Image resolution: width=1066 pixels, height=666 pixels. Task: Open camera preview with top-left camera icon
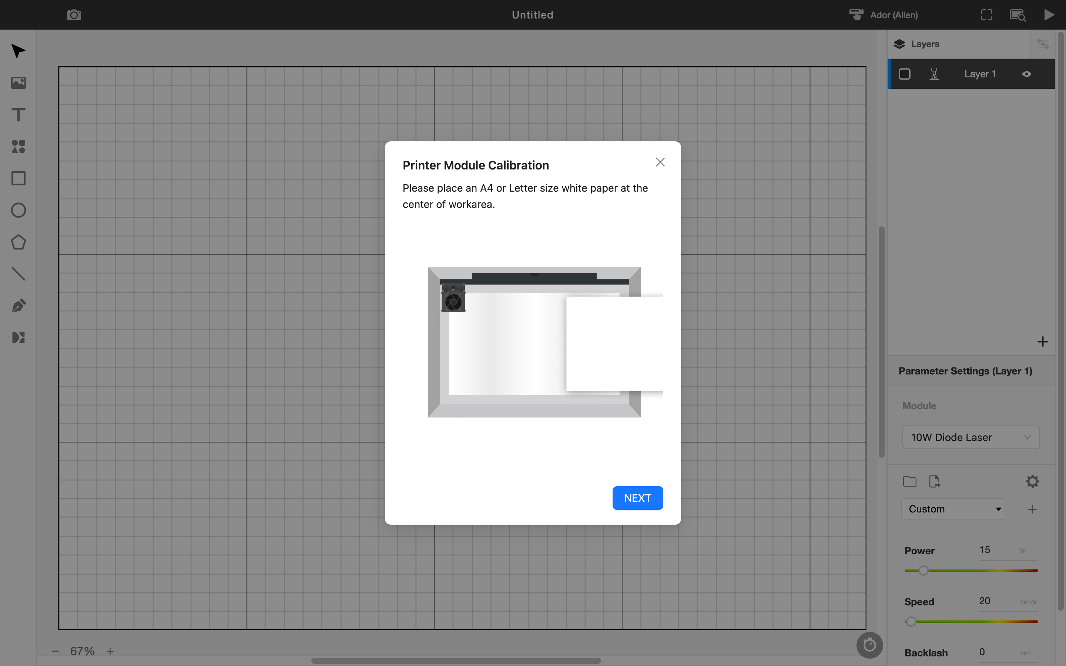(x=74, y=14)
